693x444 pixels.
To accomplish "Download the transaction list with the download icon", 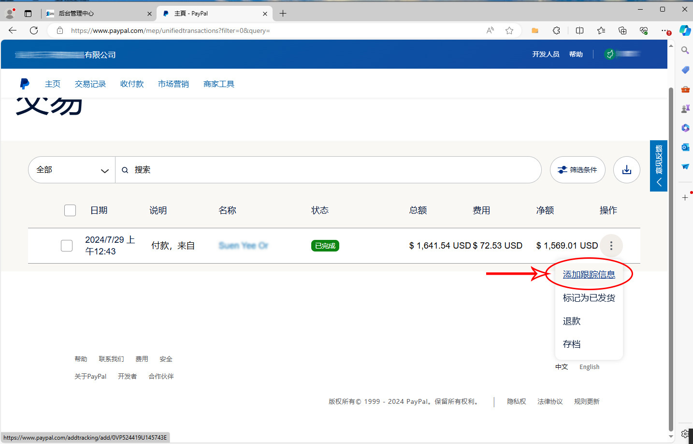I will [627, 170].
